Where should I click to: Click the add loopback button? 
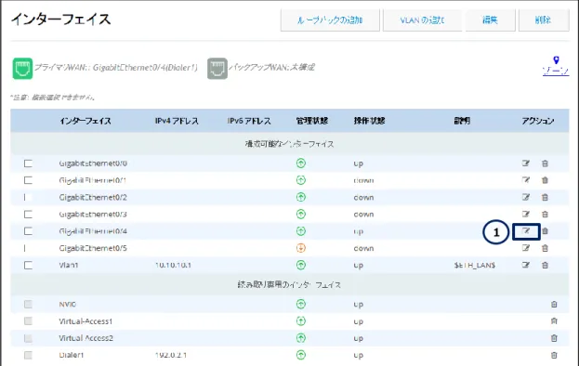330,20
